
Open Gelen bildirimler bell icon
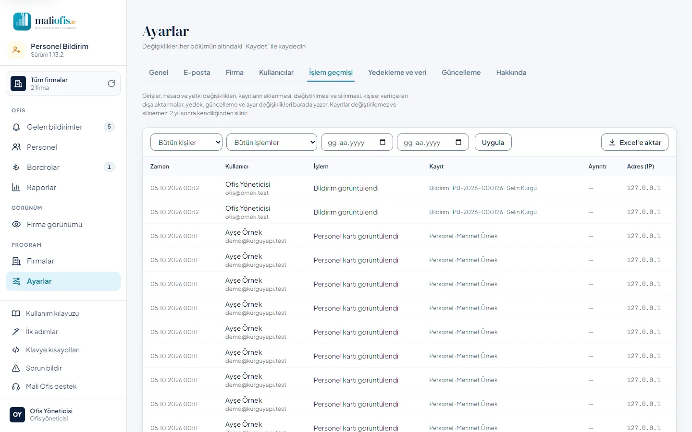16,127
